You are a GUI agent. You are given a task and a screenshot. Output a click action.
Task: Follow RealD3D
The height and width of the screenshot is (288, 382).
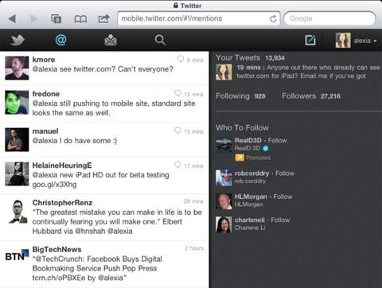277,141
